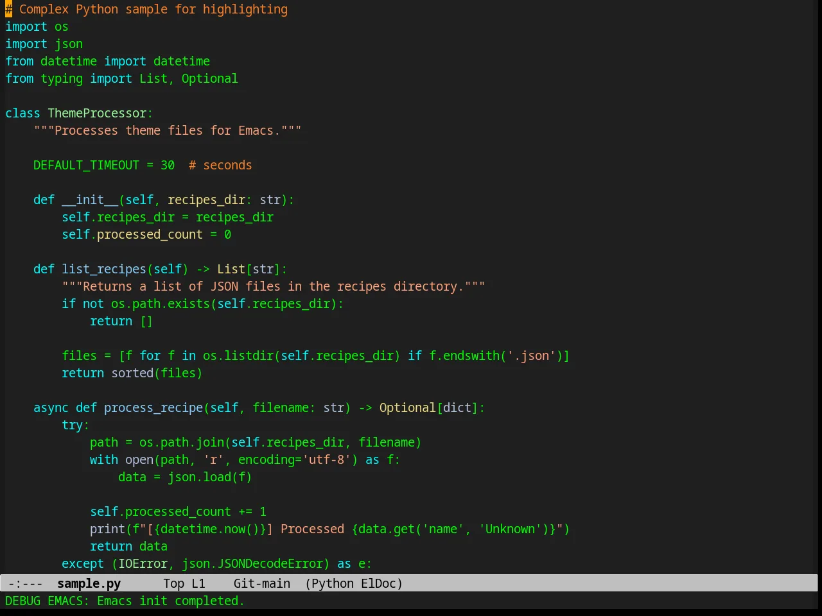The width and height of the screenshot is (822, 616).
Task: Click the 'return []' statement
Action: [121, 321]
